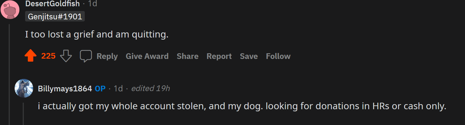The height and width of the screenshot is (125, 465).
Task: Upvote DesertGoldfish's comment
Action: pyautogui.click(x=30, y=56)
